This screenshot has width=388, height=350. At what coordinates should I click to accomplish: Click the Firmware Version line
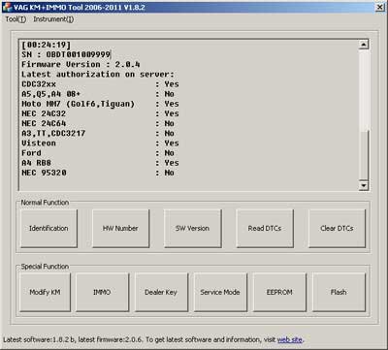coord(81,64)
